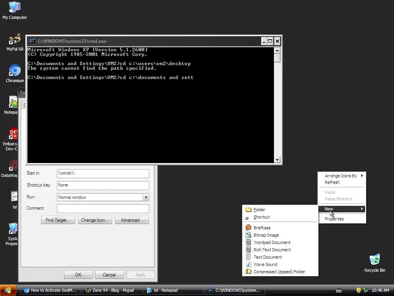Open Chromium desktop shortcut
This screenshot has width=394, height=296.
coord(15,74)
